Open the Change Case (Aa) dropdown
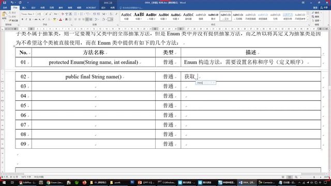The height and width of the screenshot is (186, 331). click(56, 14)
